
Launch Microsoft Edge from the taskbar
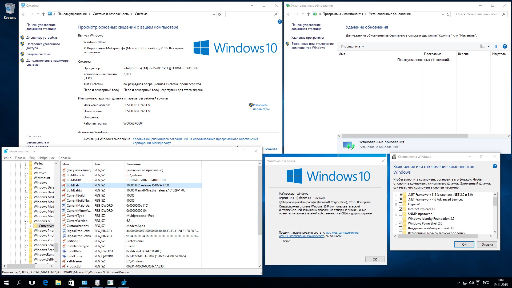click(x=45, y=283)
